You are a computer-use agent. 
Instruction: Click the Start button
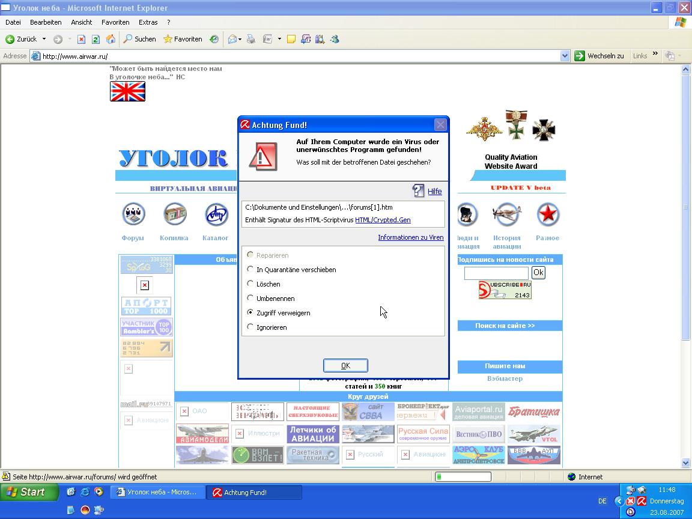click(29, 491)
